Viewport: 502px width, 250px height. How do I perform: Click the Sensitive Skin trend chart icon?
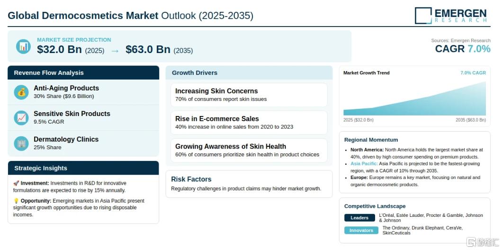click(x=21, y=118)
